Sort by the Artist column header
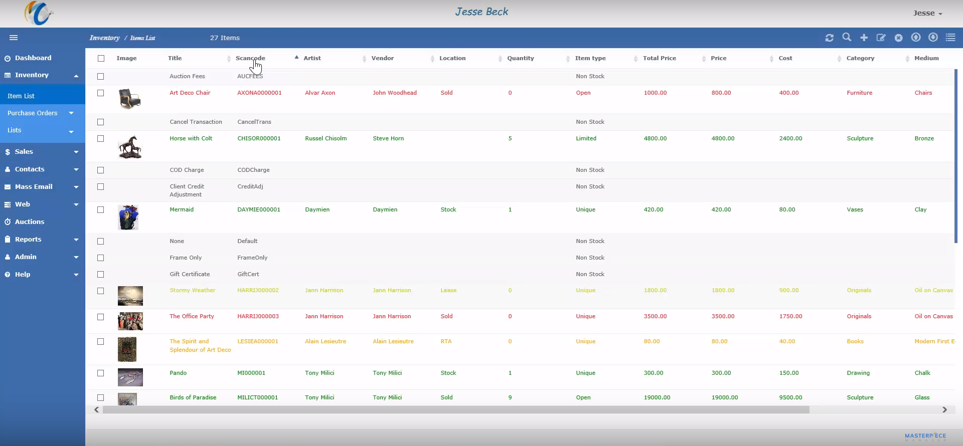The height and width of the screenshot is (446, 963). coord(312,58)
